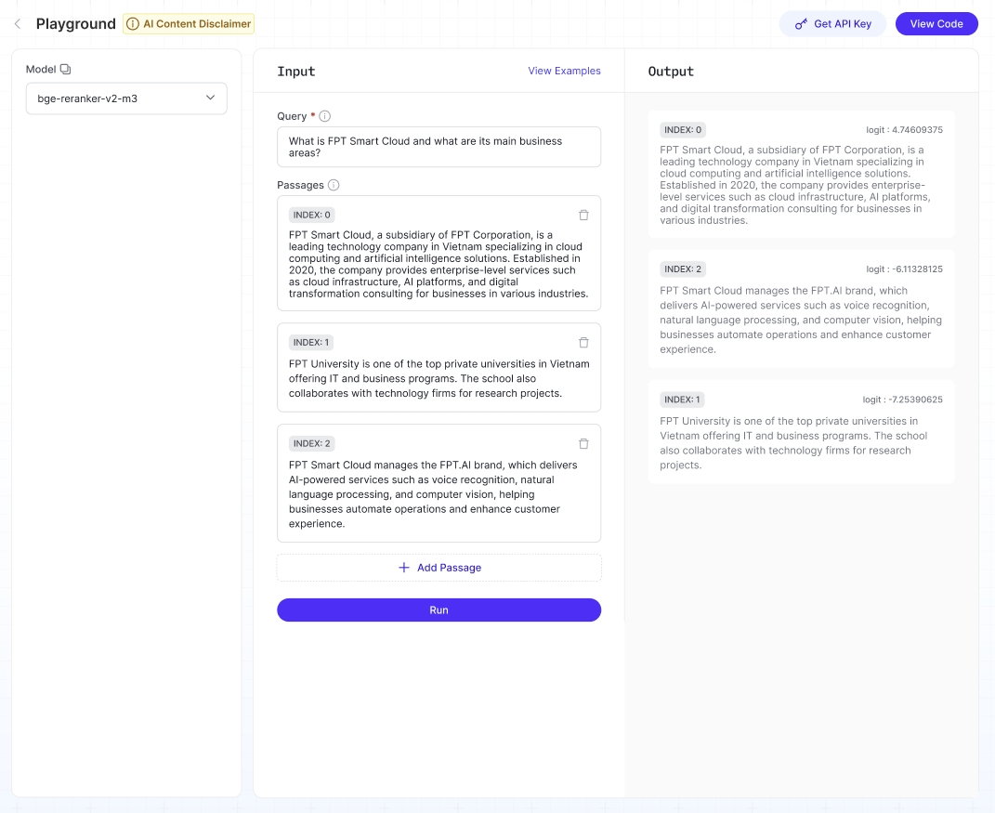995x813 pixels.
Task: Select the output result with logit -7.25390625
Action: (801, 431)
